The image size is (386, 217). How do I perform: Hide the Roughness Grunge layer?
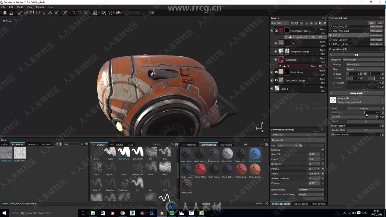click(276, 52)
